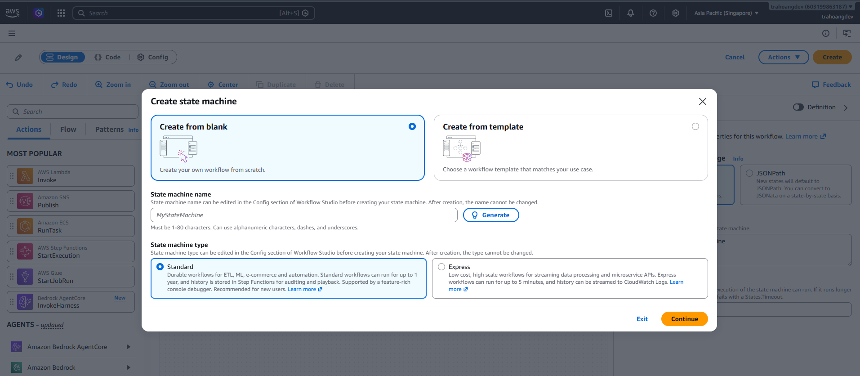The width and height of the screenshot is (860, 376).
Task: Select the Create from template radio button
Action: (x=695, y=126)
